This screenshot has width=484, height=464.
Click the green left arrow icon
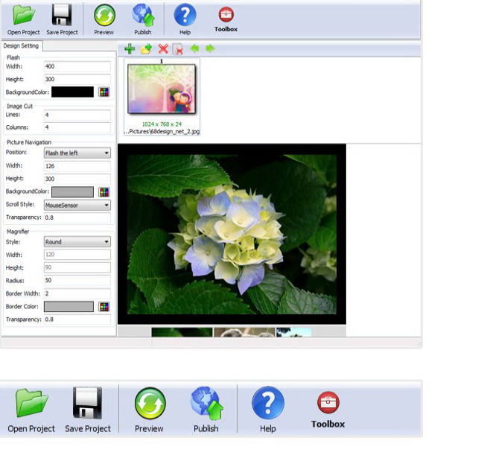point(194,49)
